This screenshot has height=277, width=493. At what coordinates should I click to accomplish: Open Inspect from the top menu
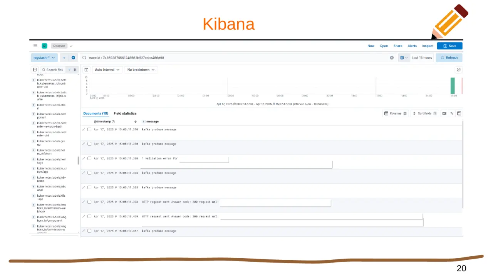pyautogui.click(x=428, y=46)
